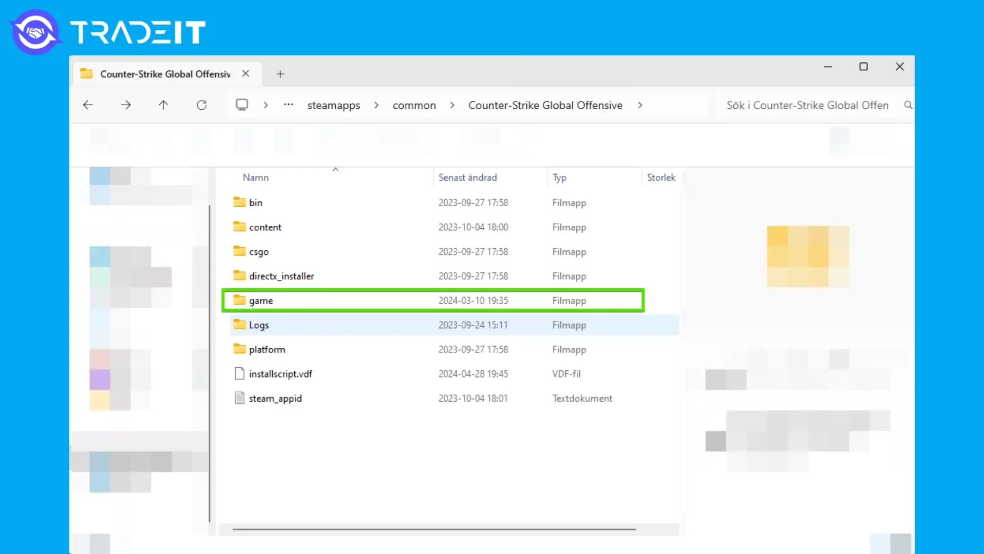Click type 'VDF-fil' of installscript.vdf
This screenshot has width=984, height=554.
coord(566,374)
